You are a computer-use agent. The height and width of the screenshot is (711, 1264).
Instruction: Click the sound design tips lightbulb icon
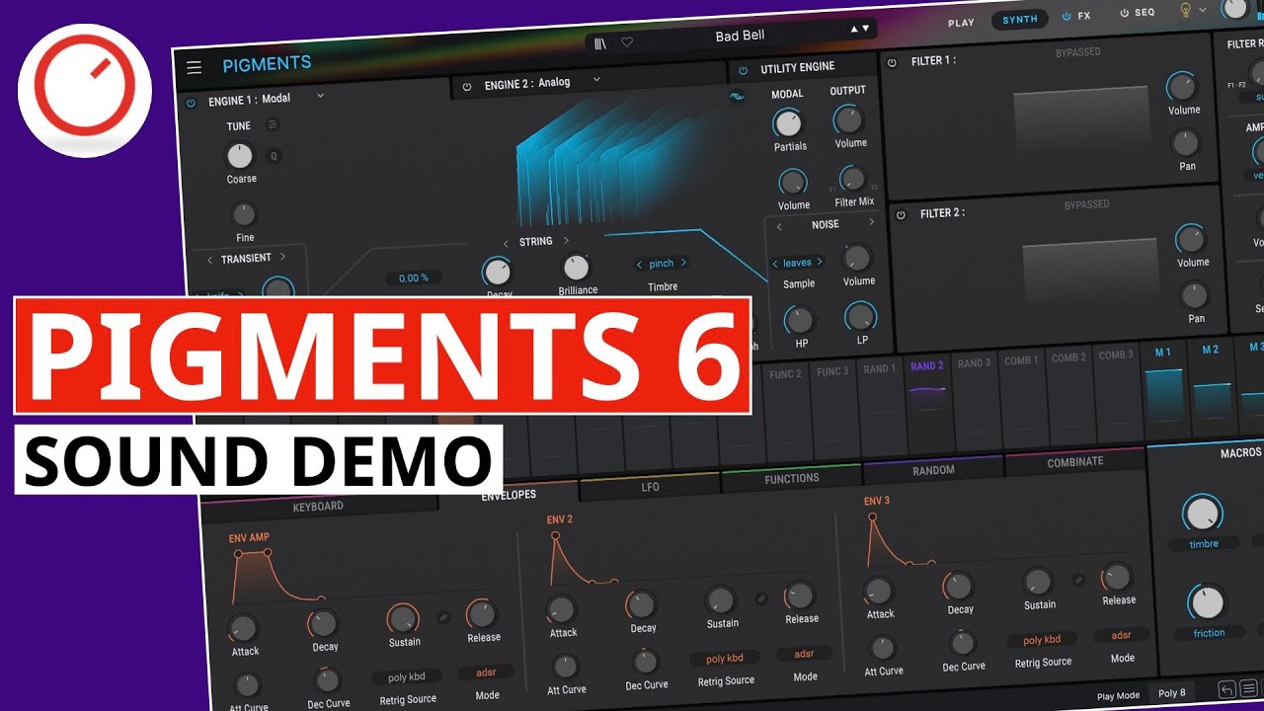(x=1185, y=10)
